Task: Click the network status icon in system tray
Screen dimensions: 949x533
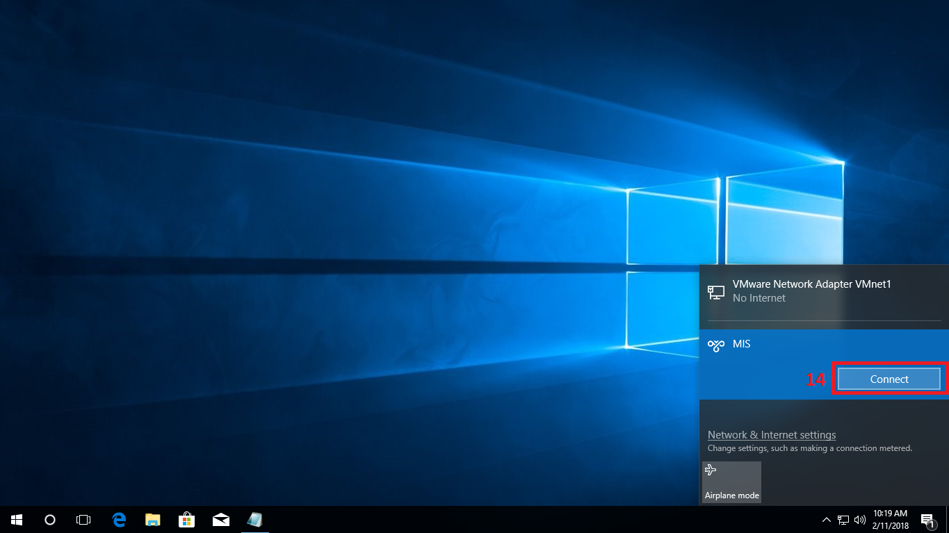Action: [843, 519]
